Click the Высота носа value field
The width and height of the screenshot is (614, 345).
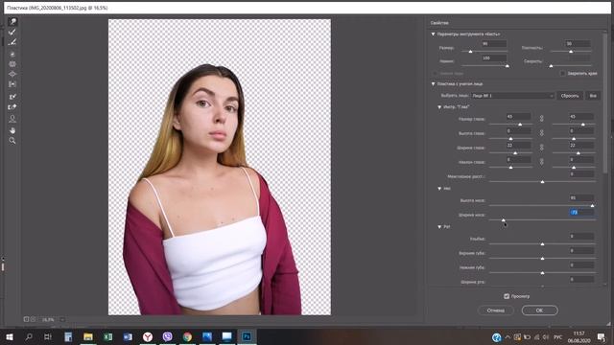click(x=581, y=198)
